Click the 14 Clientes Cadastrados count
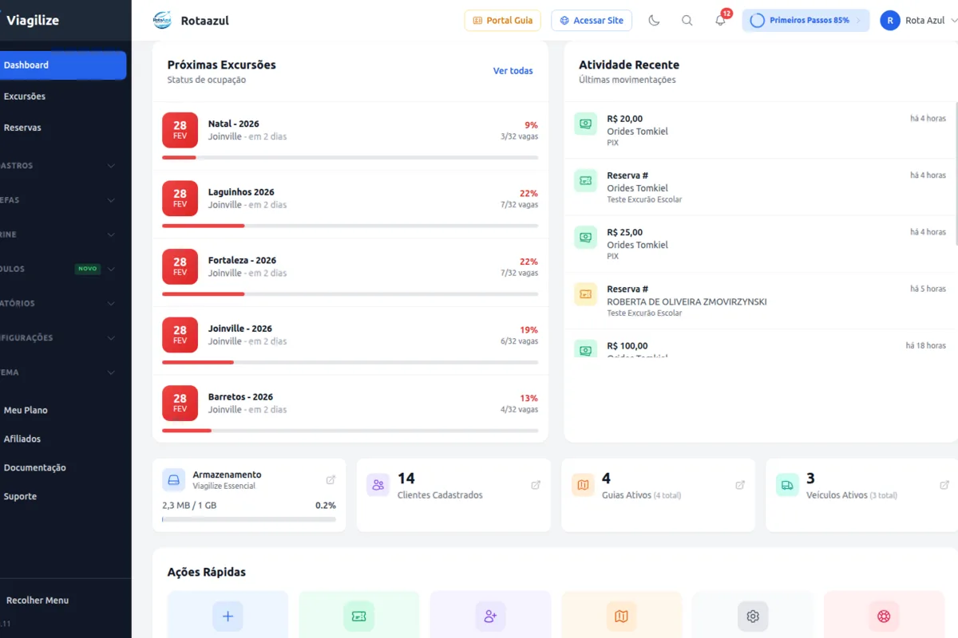 click(x=406, y=478)
